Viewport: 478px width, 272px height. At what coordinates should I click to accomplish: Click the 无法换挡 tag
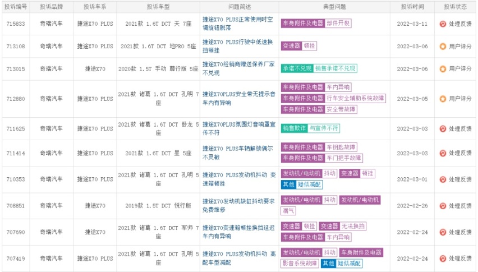tap(353, 227)
